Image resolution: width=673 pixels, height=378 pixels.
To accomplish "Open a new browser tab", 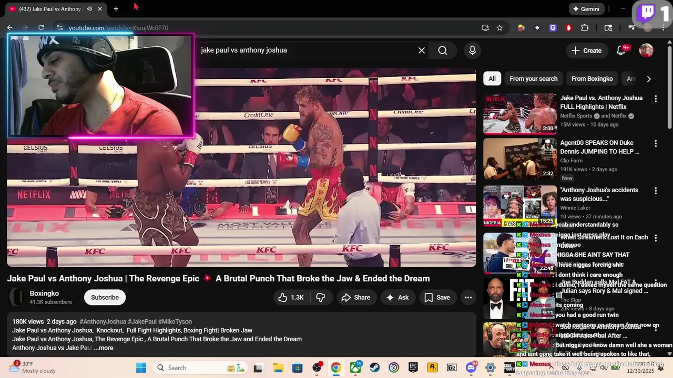I will pos(116,9).
